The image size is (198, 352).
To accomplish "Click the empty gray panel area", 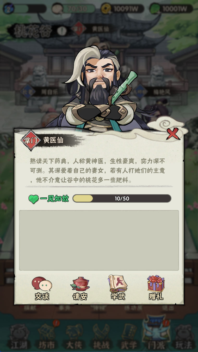I will click(99, 240).
